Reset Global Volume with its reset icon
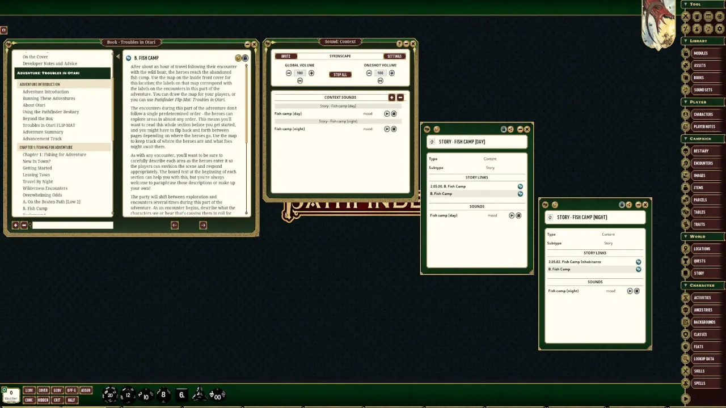 (x=300, y=81)
